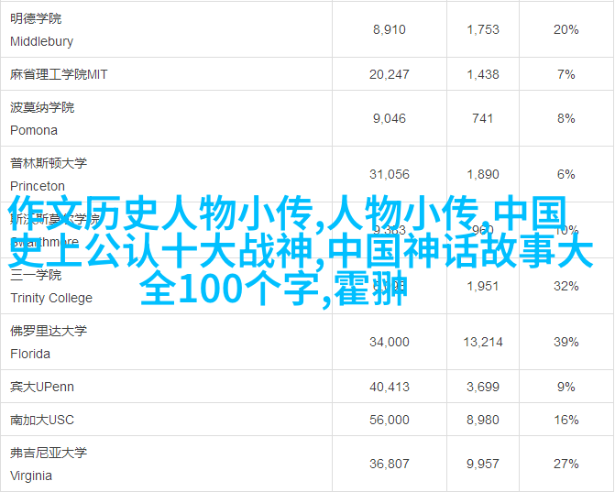615x492 pixels.
Task: Click the 56,000 value in USC row
Action: coord(390,420)
